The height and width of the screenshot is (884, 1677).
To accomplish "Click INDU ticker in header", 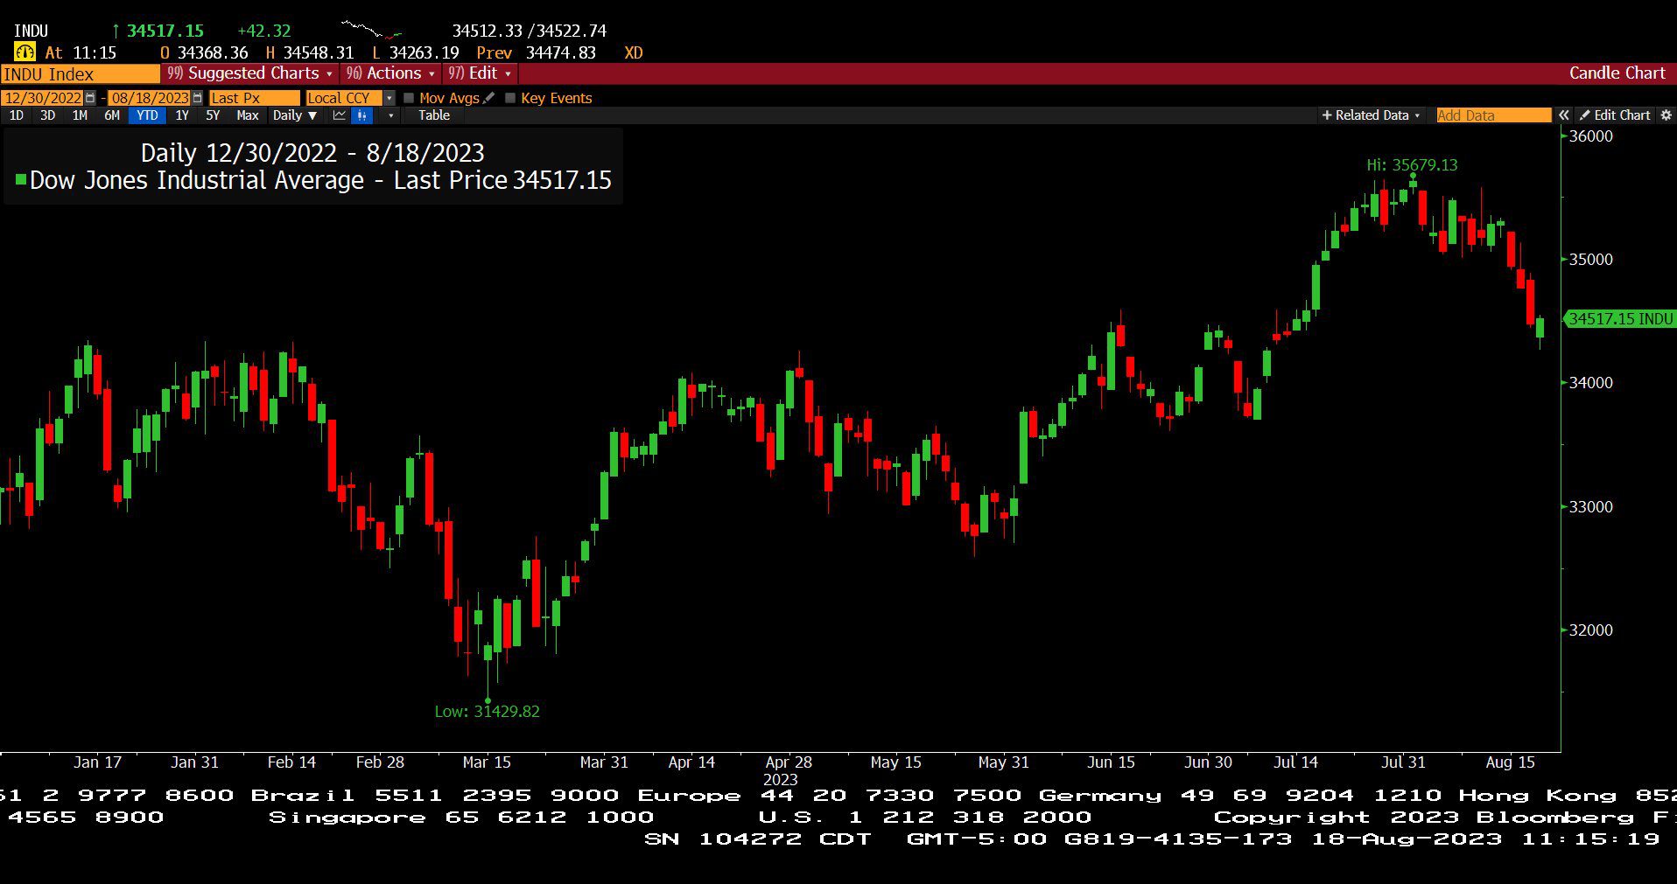I will (31, 31).
